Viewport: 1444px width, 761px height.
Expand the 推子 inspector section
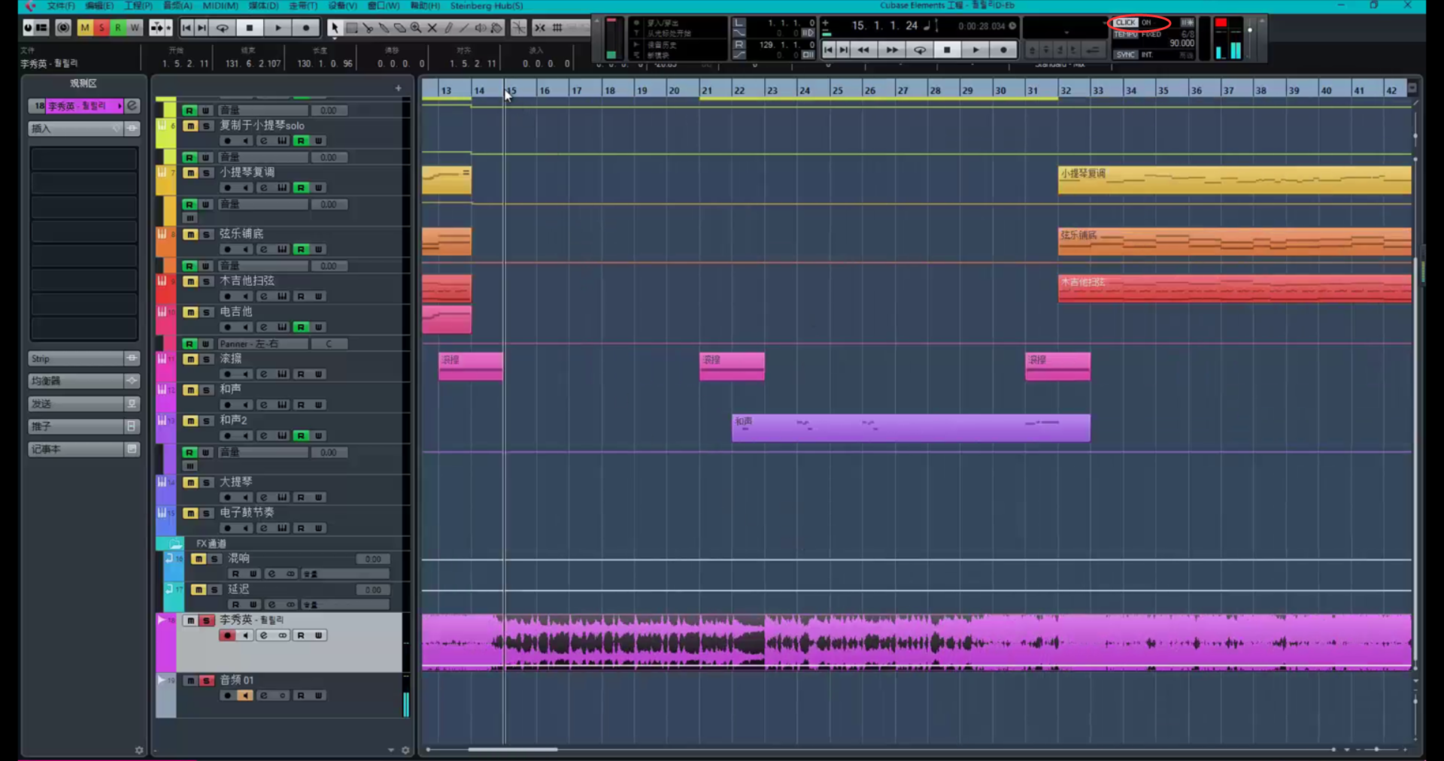[75, 426]
